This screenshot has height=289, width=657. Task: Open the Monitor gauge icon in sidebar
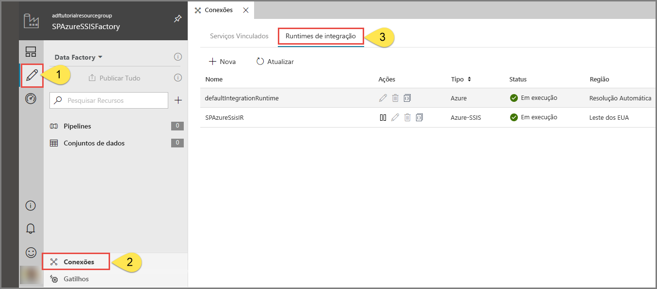31,99
